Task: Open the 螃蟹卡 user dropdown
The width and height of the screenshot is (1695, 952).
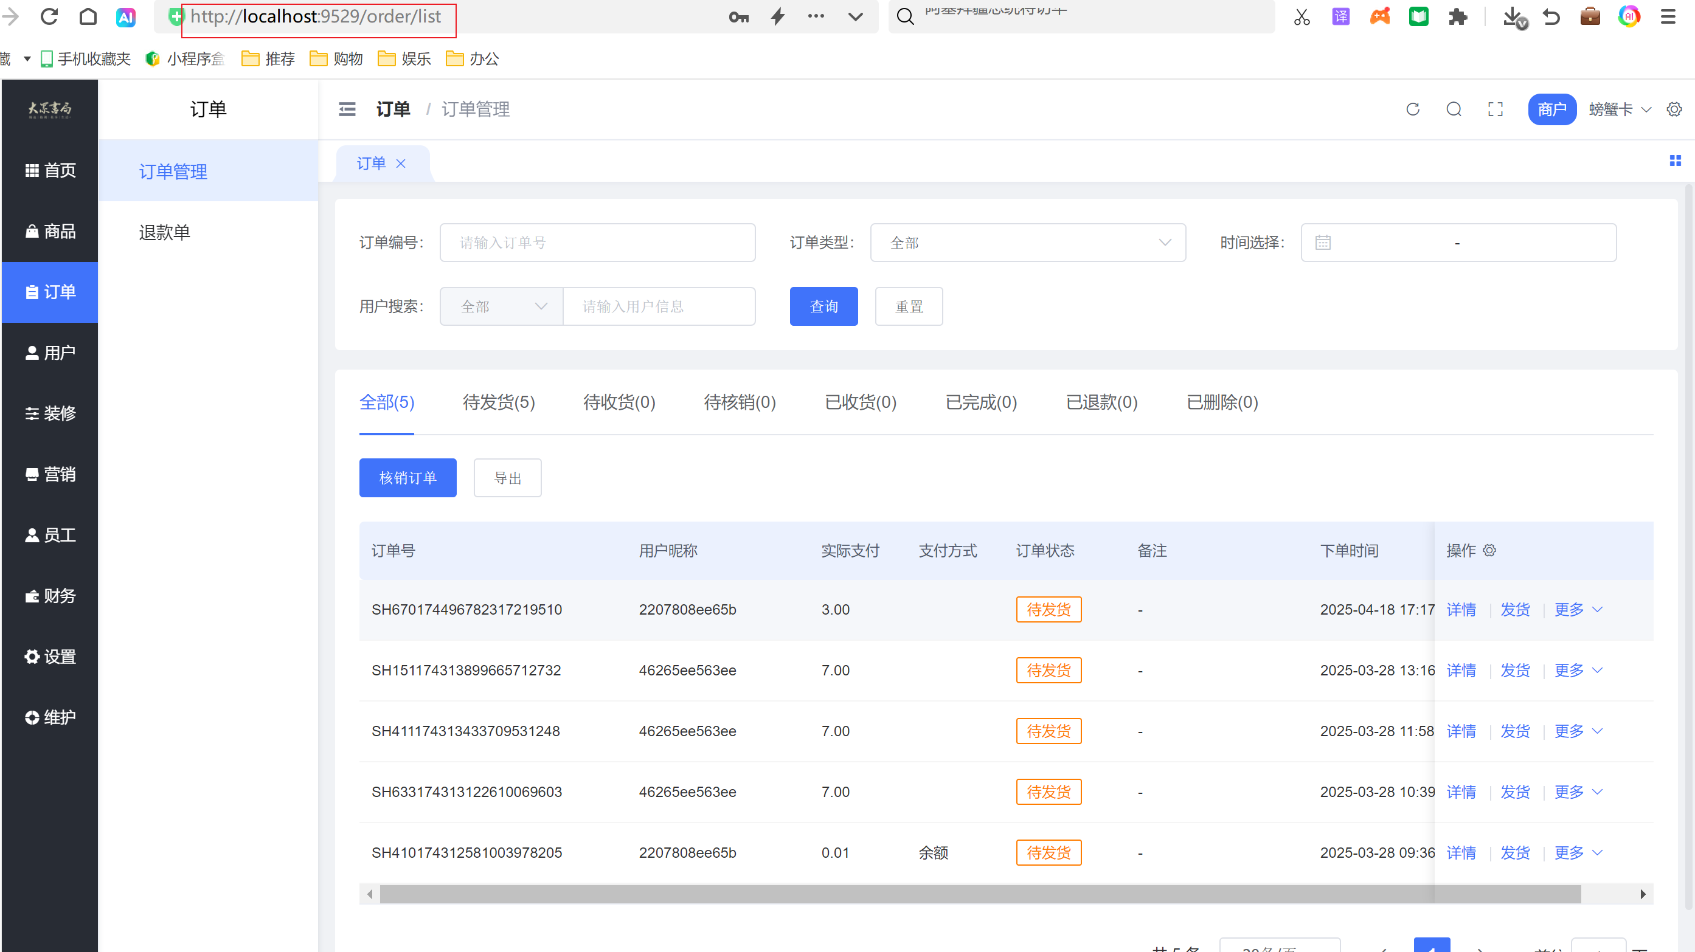Action: [1620, 109]
